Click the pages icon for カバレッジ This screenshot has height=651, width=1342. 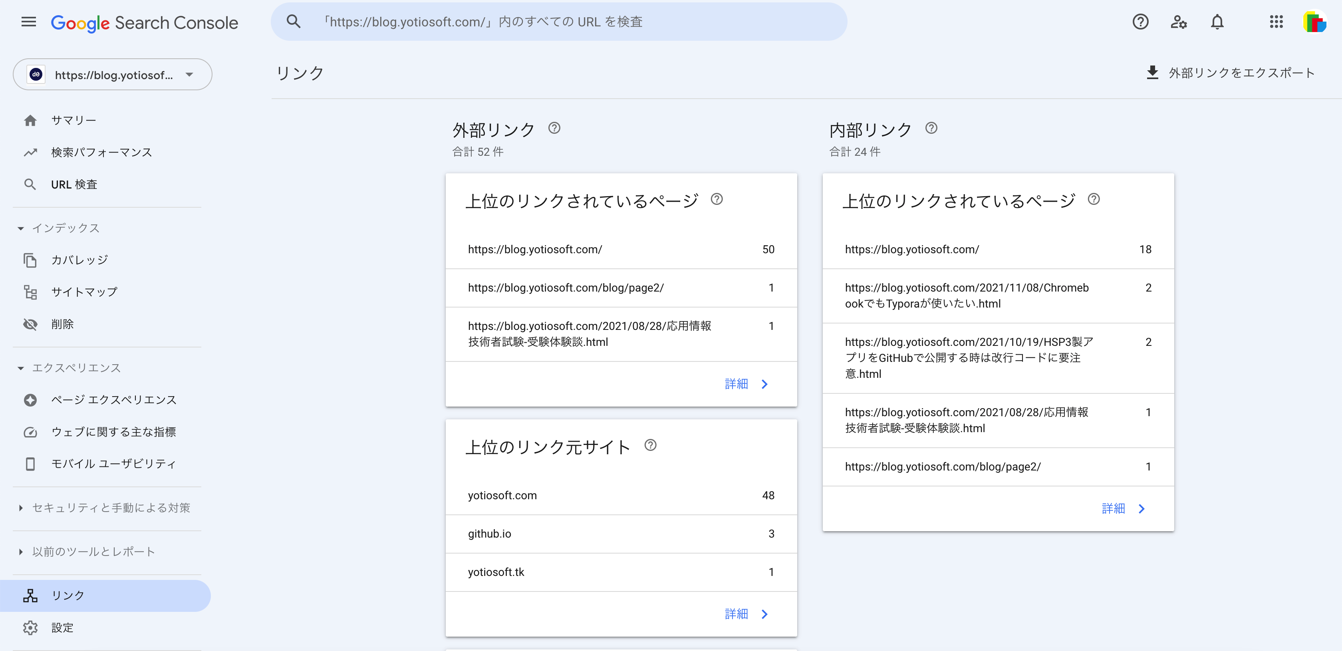(30, 260)
